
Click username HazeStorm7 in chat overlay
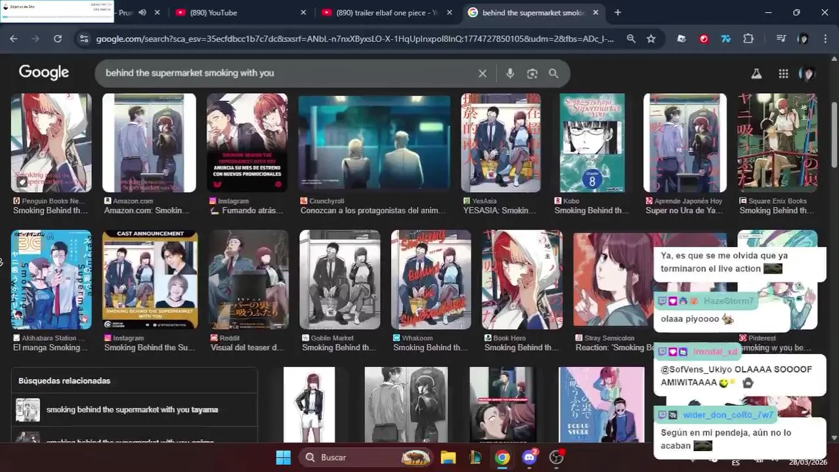pyautogui.click(x=729, y=301)
